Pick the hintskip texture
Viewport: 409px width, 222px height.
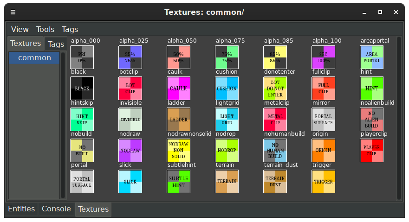click(82, 119)
